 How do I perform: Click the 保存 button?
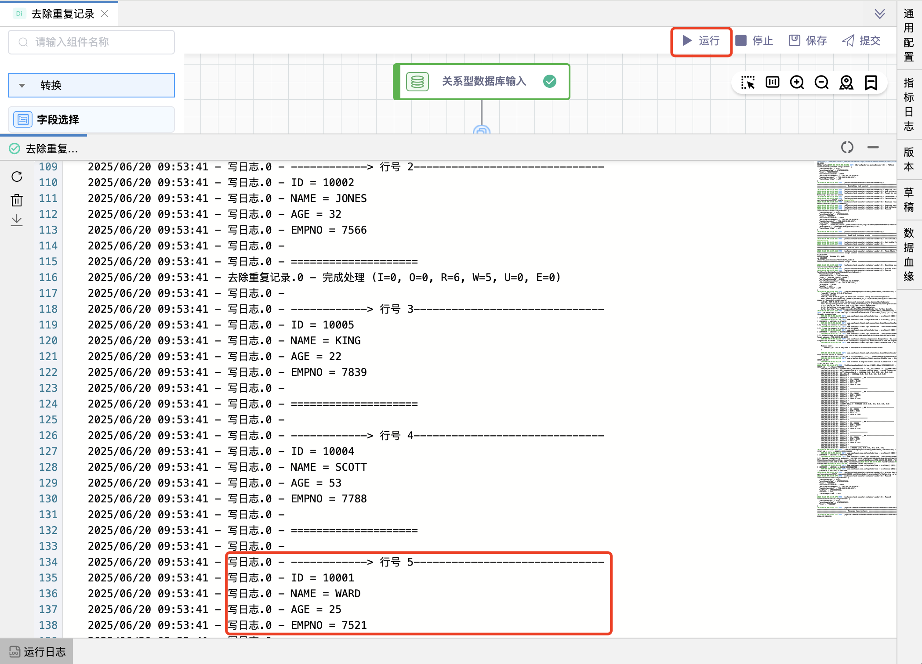pos(808,41)
